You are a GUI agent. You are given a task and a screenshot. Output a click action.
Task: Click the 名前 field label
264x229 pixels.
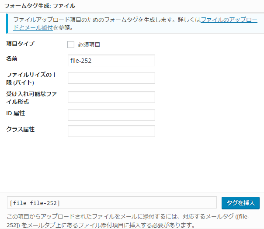(12, 58)
